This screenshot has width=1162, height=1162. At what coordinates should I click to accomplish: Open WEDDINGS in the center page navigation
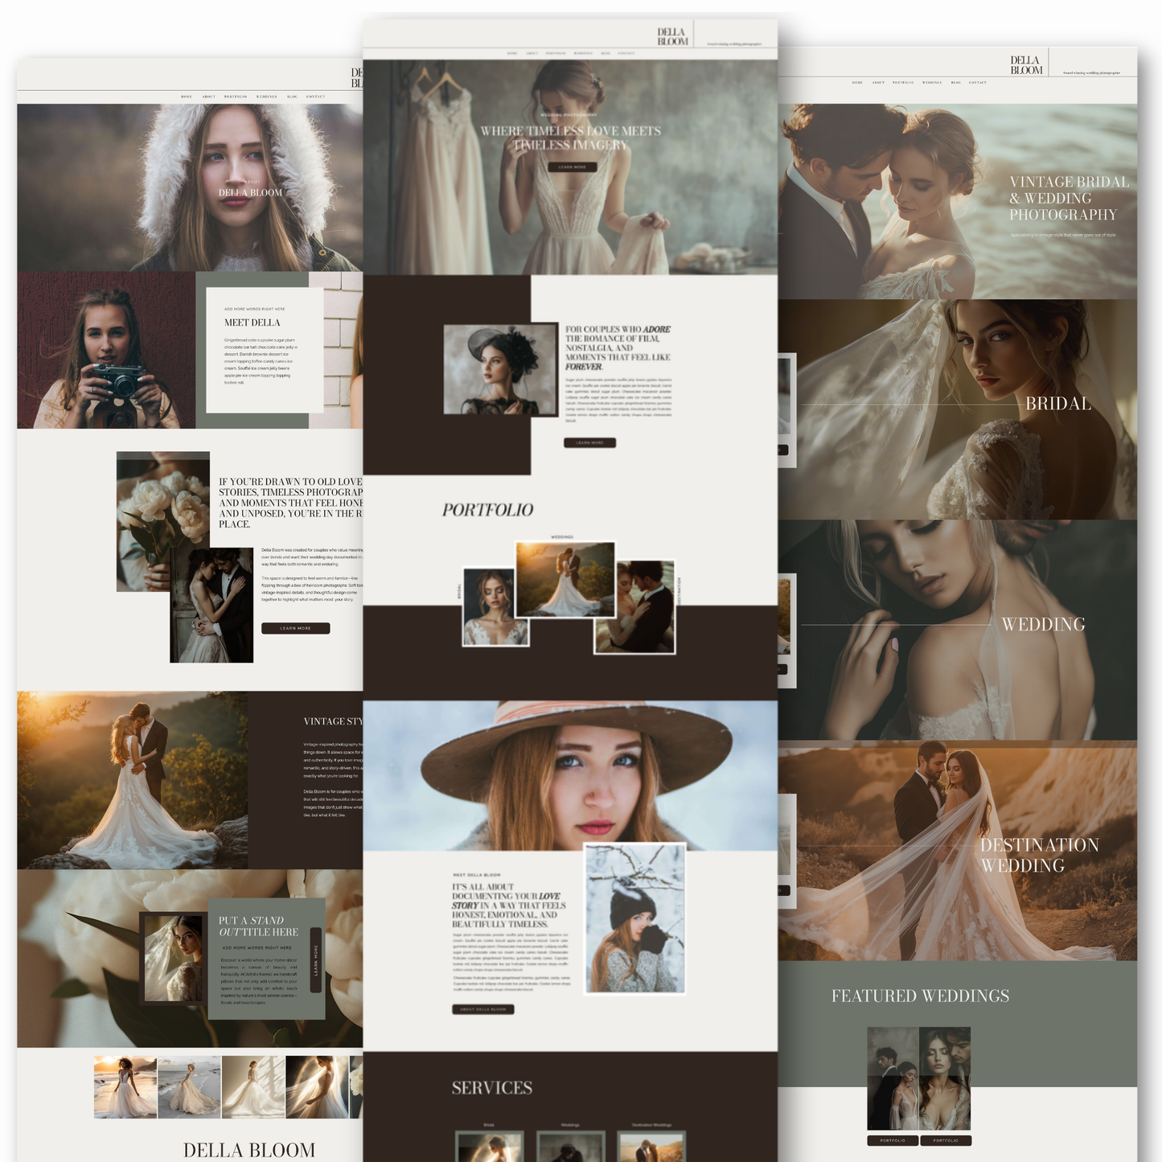(583, 53)
